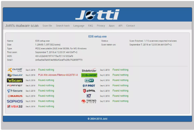This screenshot has width=194, height=130.
Task: Click the Jotti logo in the header
Action: point(97,15)
